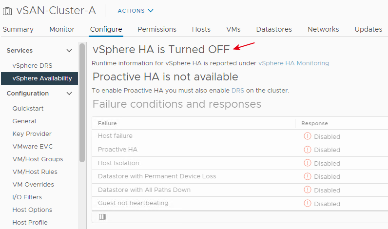Open VM/Host Rules configuration
Viewport: 388px width, 229px height.
click(35, 172)
